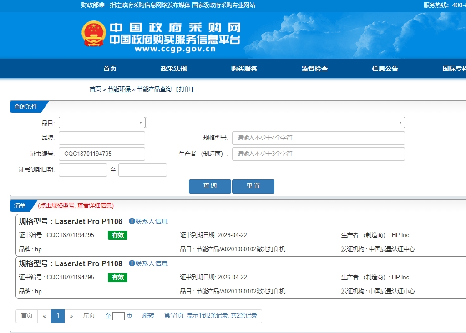This screenshot has width=466, height=333.
Task: Click the www.ccgp.gov.cn site address text
Action: point(175,49)
